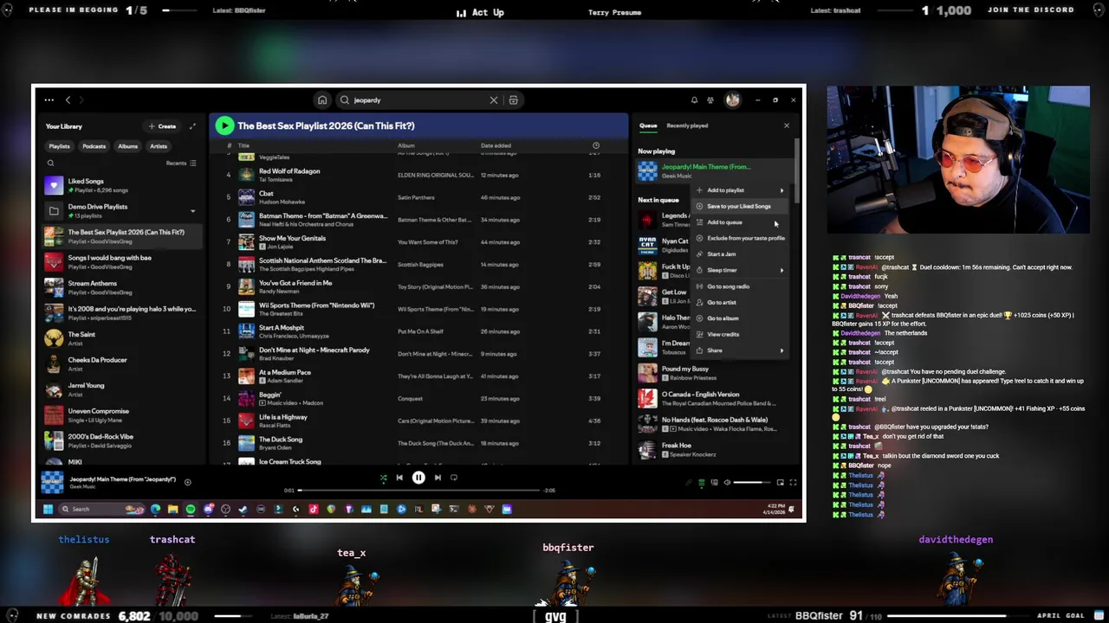Viewport: 1109px width, 623px height.
Task: Toggle the Queue view icon
Action: pos(702,483)
